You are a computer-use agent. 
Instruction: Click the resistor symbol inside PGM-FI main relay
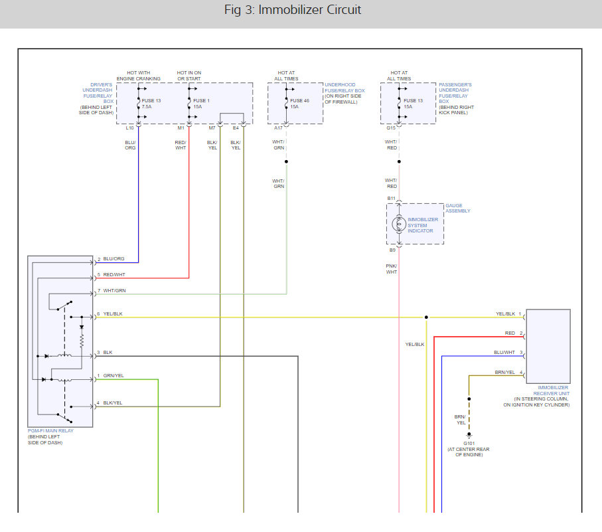(x=82, y=341)
